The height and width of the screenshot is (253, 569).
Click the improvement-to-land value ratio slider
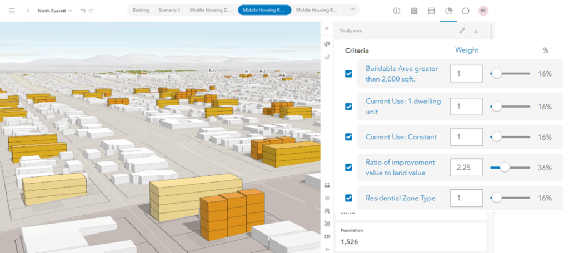pos(510,168)
